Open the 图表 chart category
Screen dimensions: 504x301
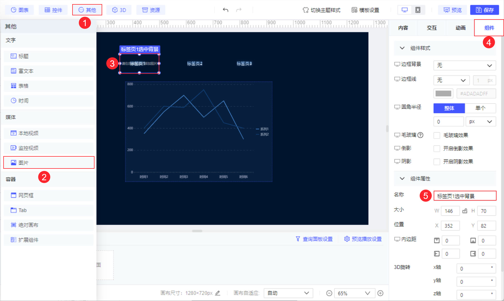pyautogui.click(x=20, y=10)
